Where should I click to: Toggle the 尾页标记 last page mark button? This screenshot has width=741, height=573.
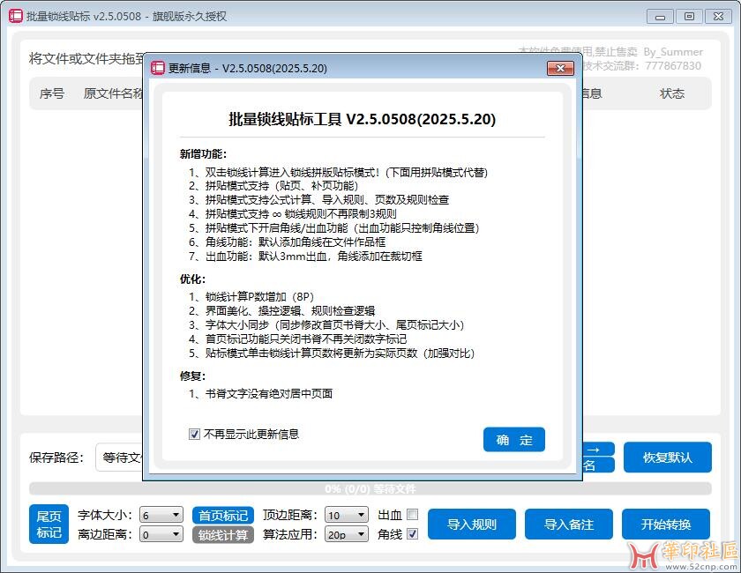[x=49, y=525]
